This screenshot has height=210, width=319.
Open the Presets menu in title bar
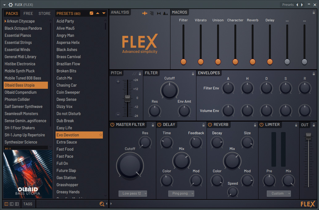288,5
